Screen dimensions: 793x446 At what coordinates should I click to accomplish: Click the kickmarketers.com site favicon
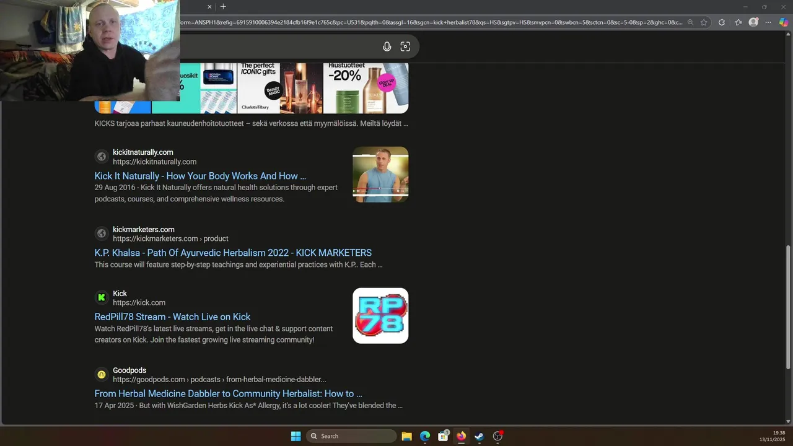[x=102, y=234]
